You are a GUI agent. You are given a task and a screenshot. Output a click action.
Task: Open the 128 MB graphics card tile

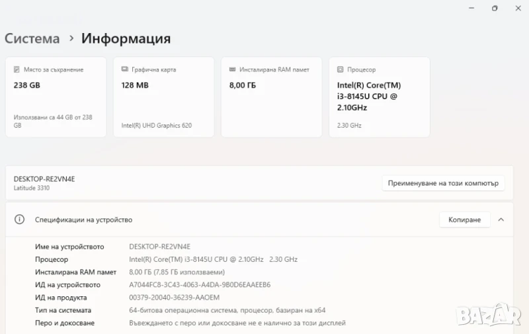pyautogui.click(x=163, y=97)
